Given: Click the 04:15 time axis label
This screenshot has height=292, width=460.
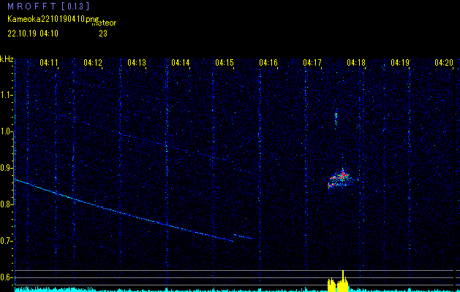Looking at the screenshot, I should (225, 63).
